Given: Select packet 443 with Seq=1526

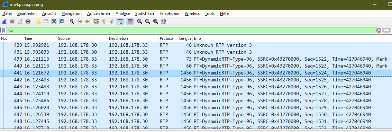Looking at the screenshot, I should point(196,87).
